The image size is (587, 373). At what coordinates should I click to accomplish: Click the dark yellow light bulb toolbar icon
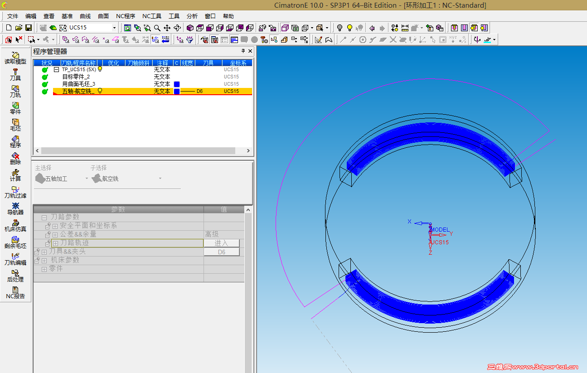(340, 28)
